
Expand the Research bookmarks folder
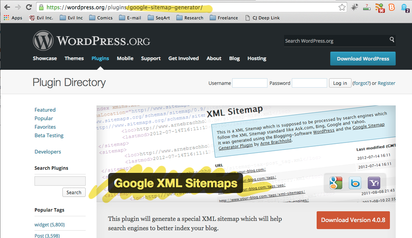190,18
